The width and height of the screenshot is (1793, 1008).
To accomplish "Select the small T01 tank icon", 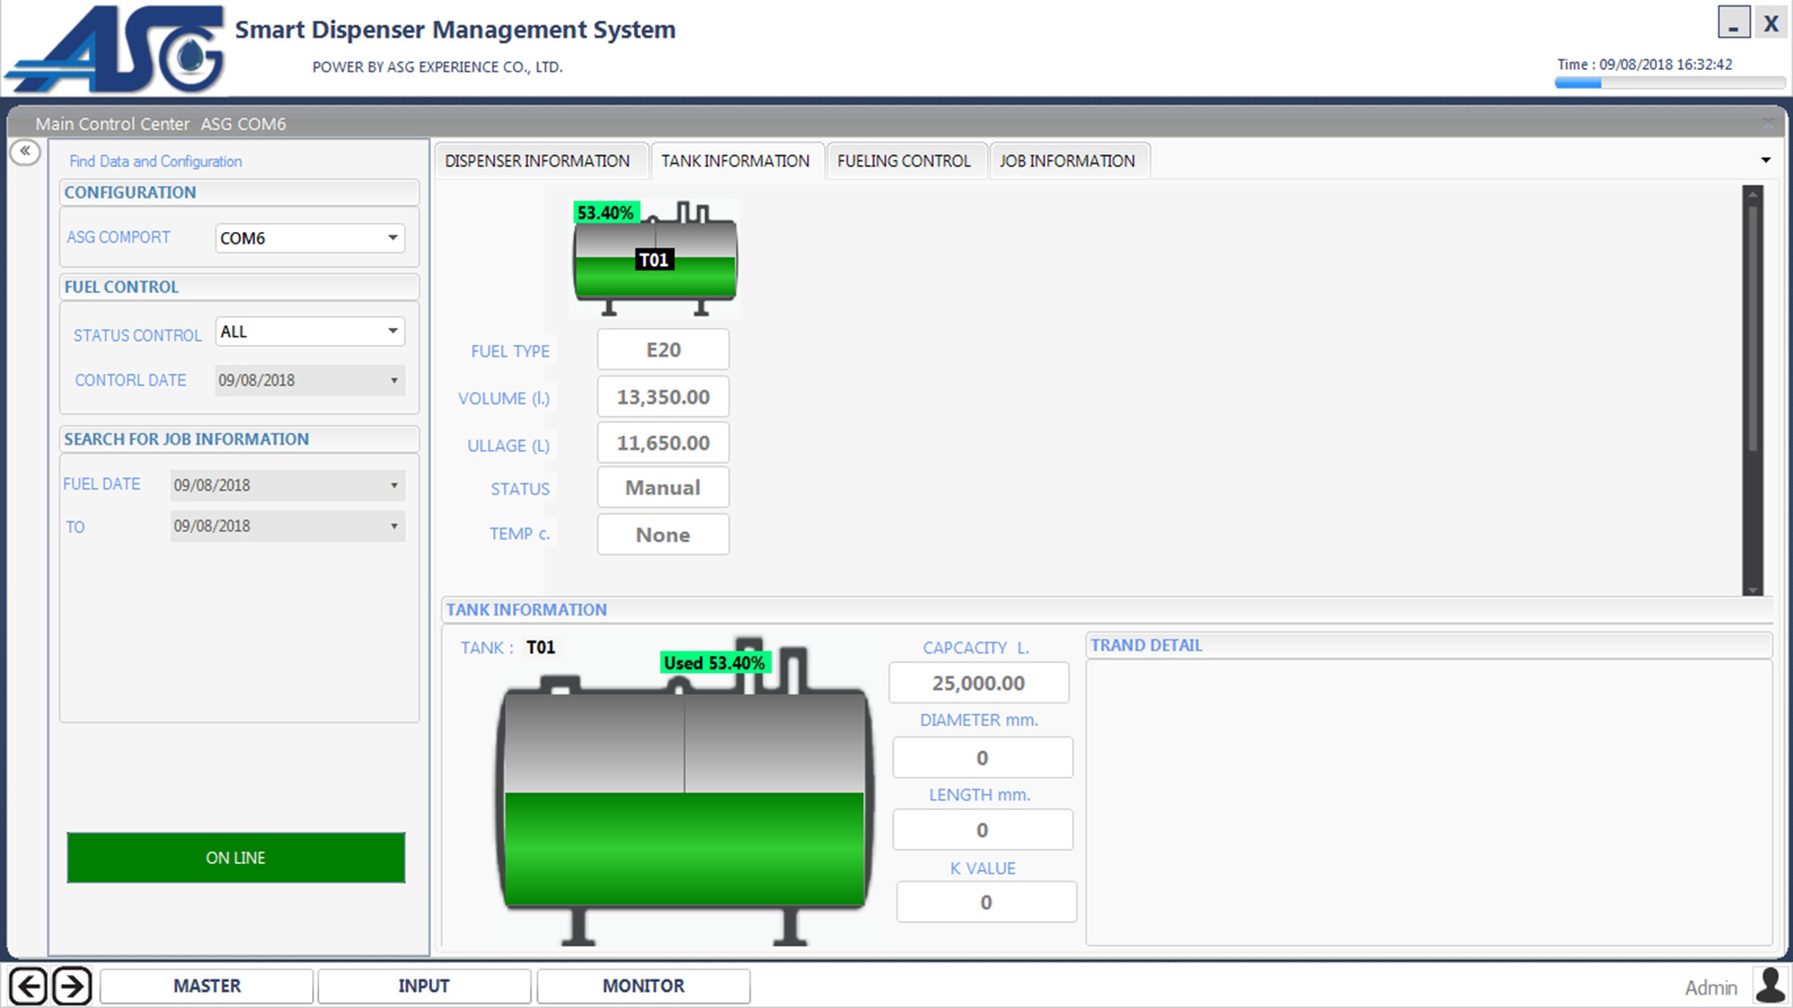I will pyautogui.click(x=654, y=261).
